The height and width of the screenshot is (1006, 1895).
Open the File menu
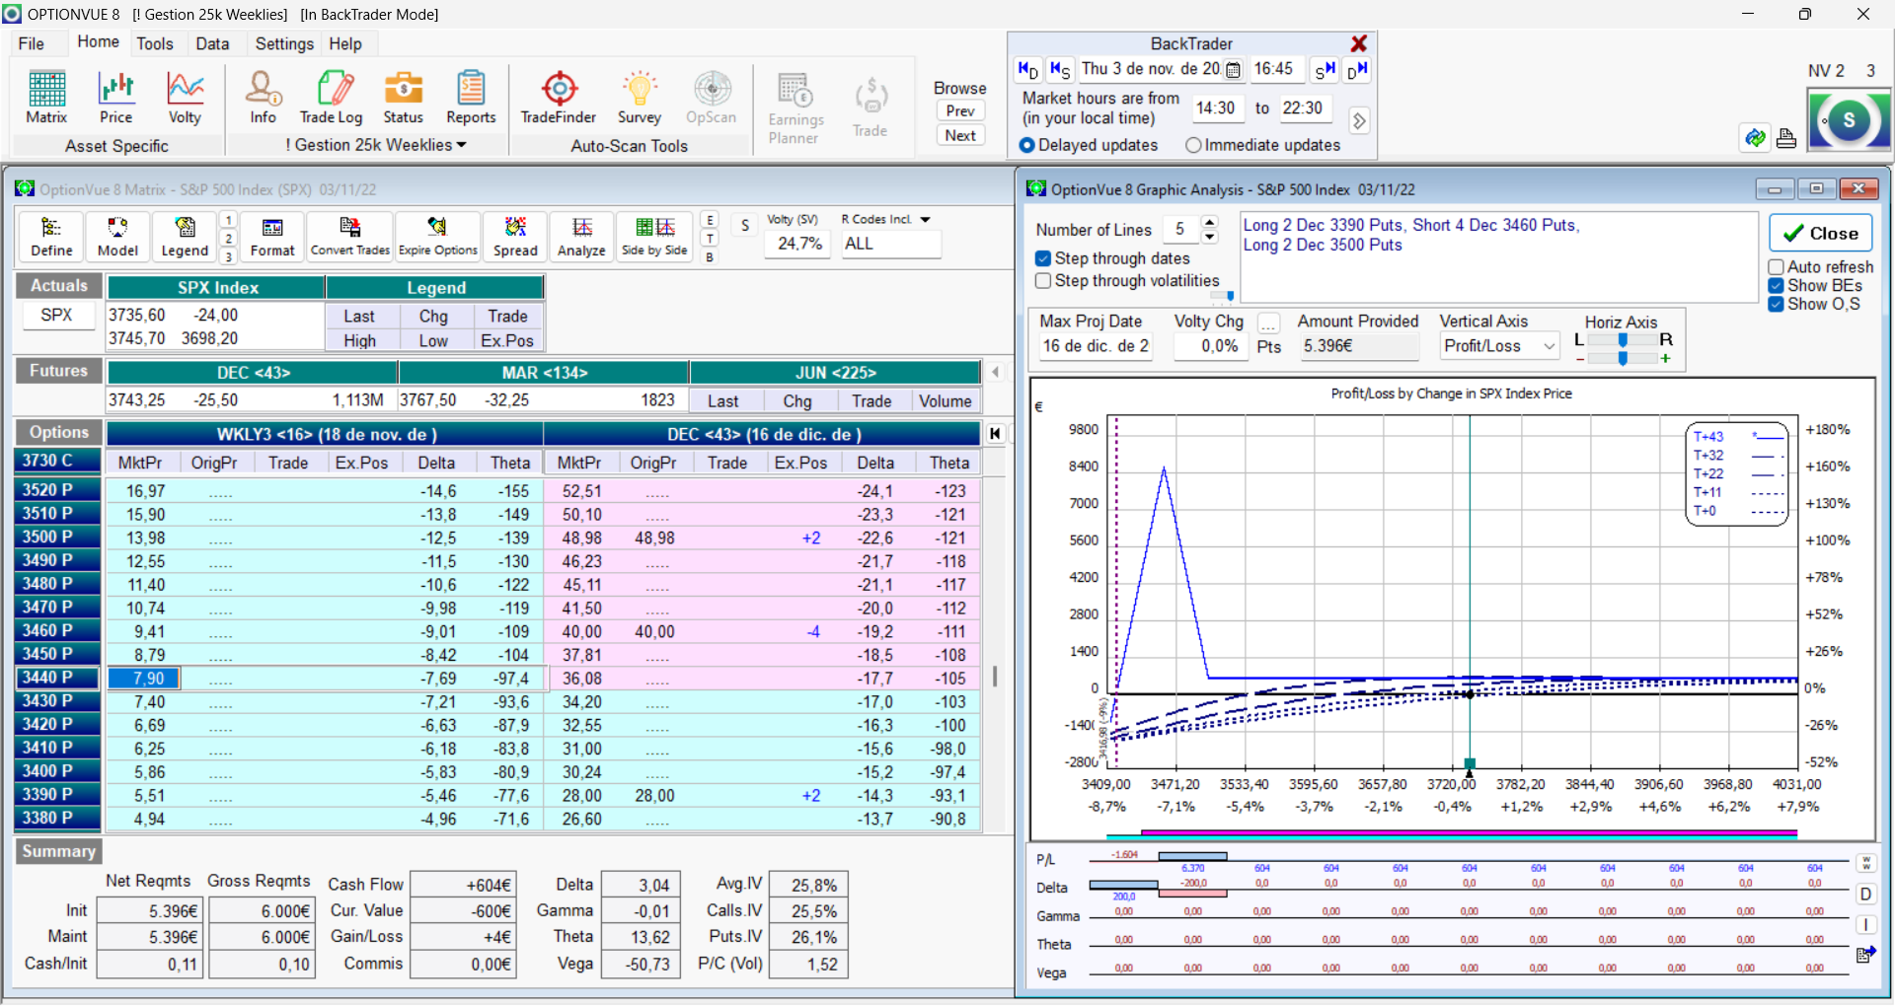(31, 43)
